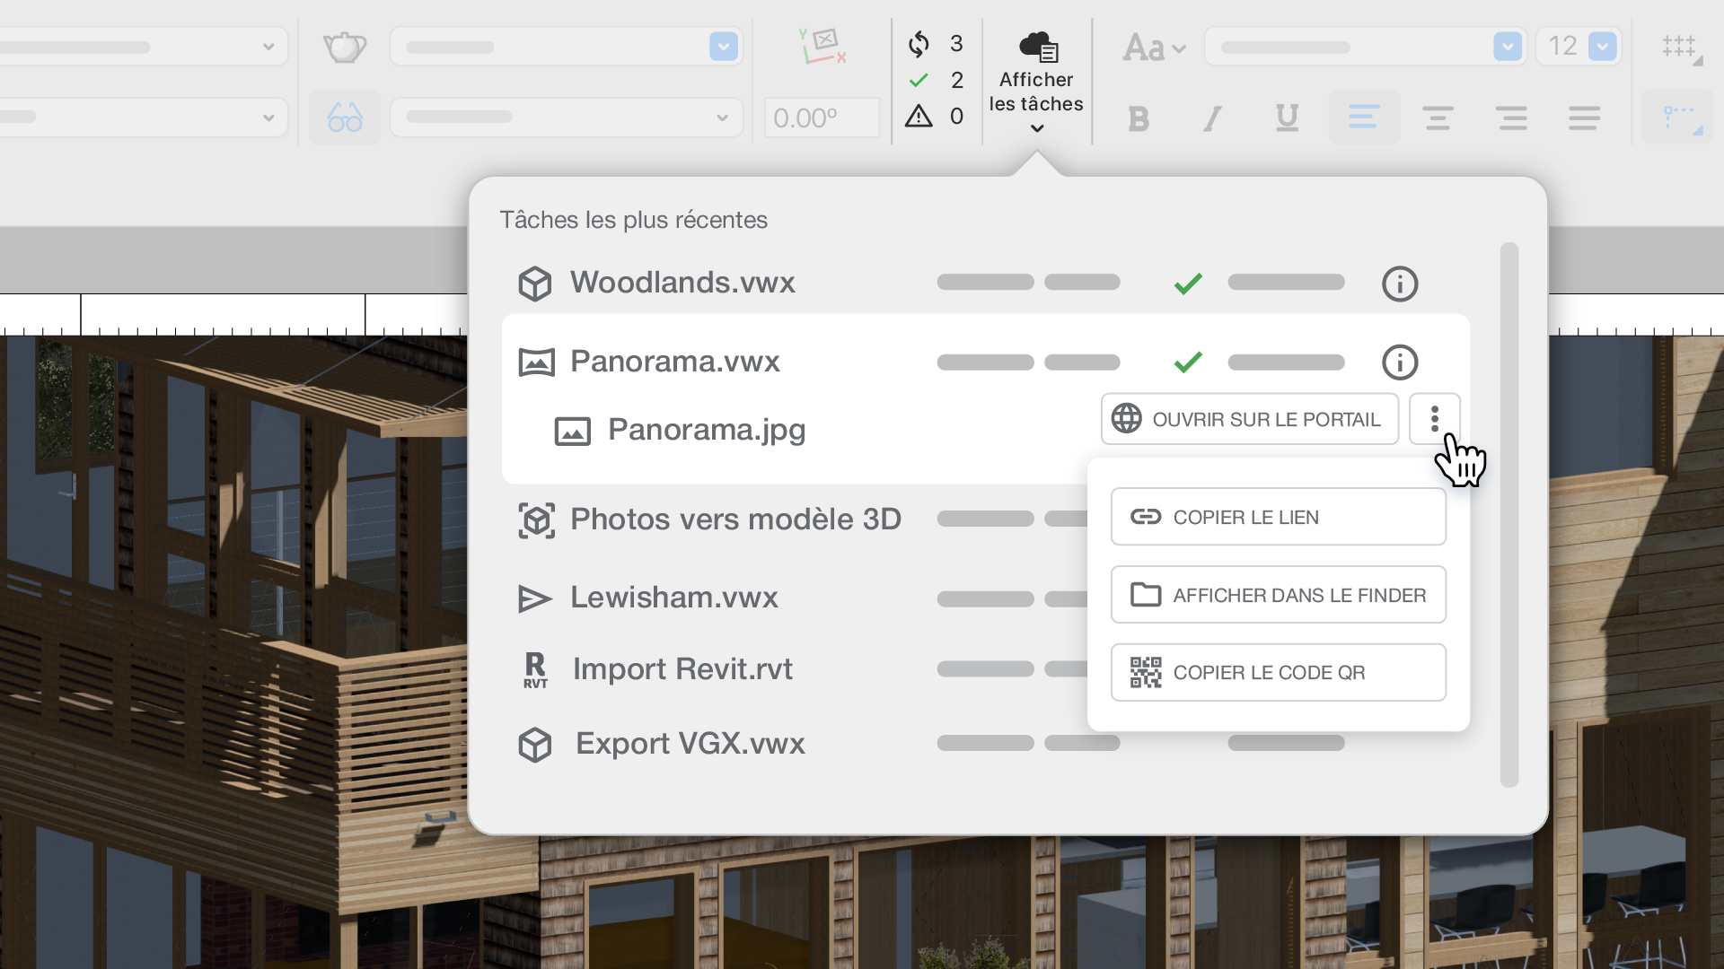Open the font name dropdown arrow
This screenshot has height=969, width=1724.
pos(1507,46)
